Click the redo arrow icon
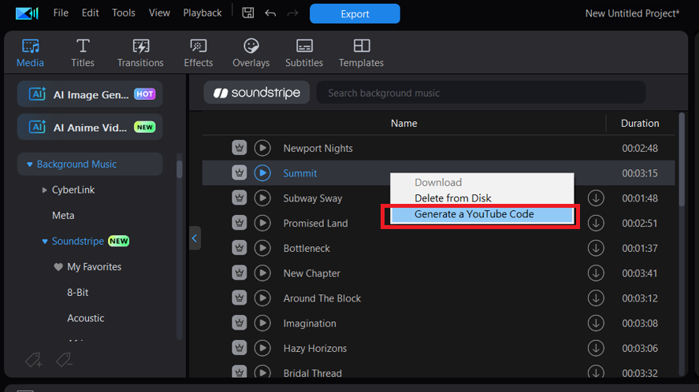Image resolution: width=699 pixels, height=392 pixels. [x=292, y=13]
